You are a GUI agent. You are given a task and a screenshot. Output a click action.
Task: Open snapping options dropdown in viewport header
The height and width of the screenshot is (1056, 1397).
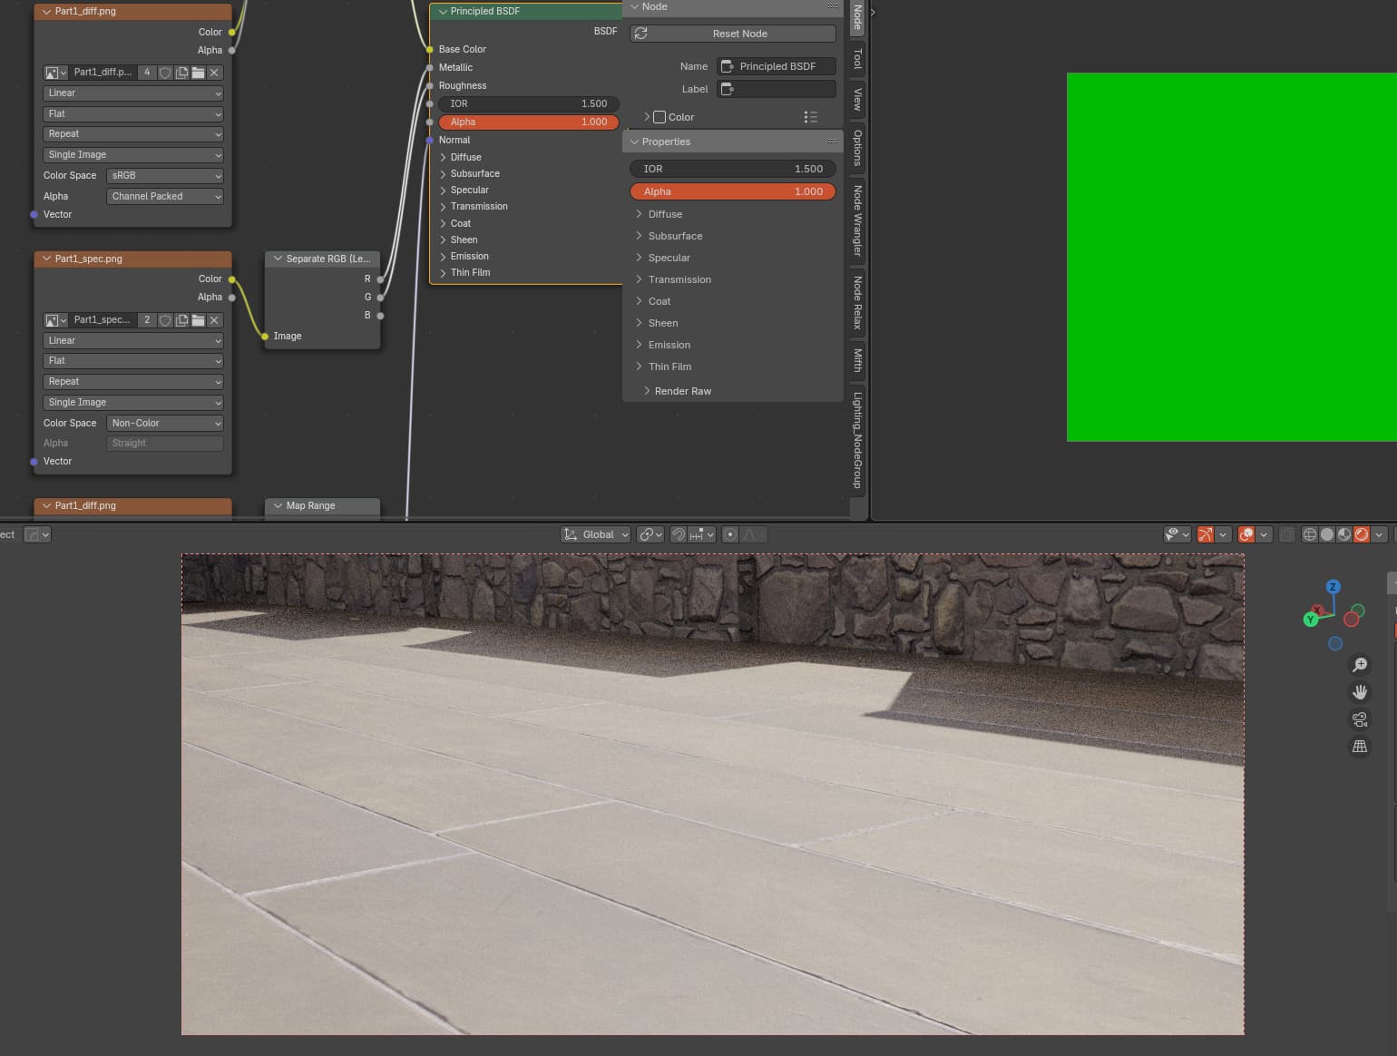click(702, 534)
